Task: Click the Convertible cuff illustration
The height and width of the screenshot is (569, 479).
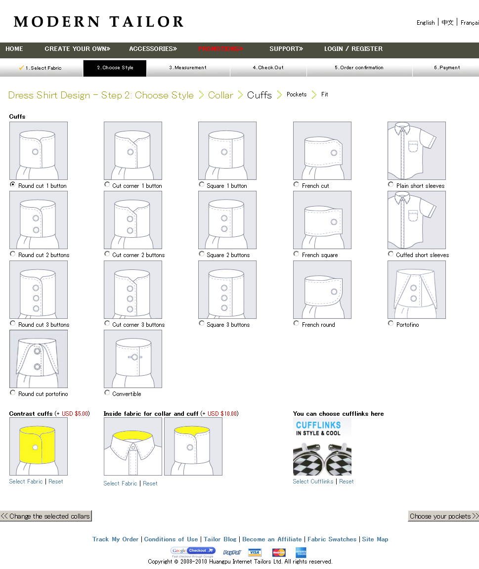Action: click(132, 359)
